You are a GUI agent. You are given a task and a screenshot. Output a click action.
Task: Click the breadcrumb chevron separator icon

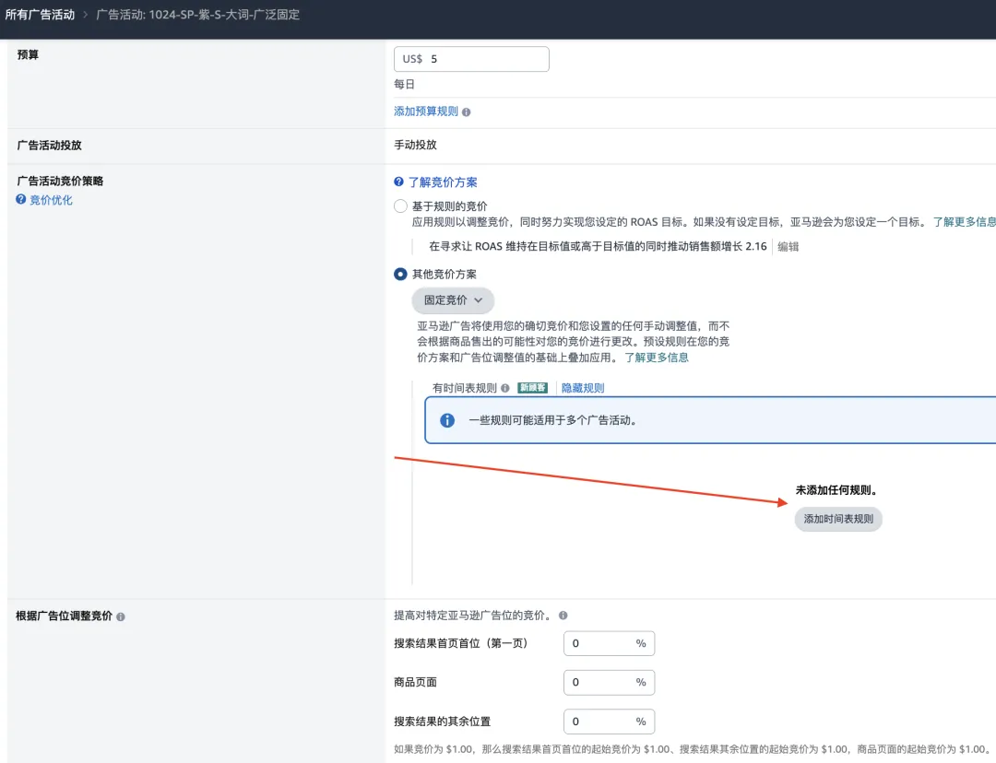[x=85, y=15]
